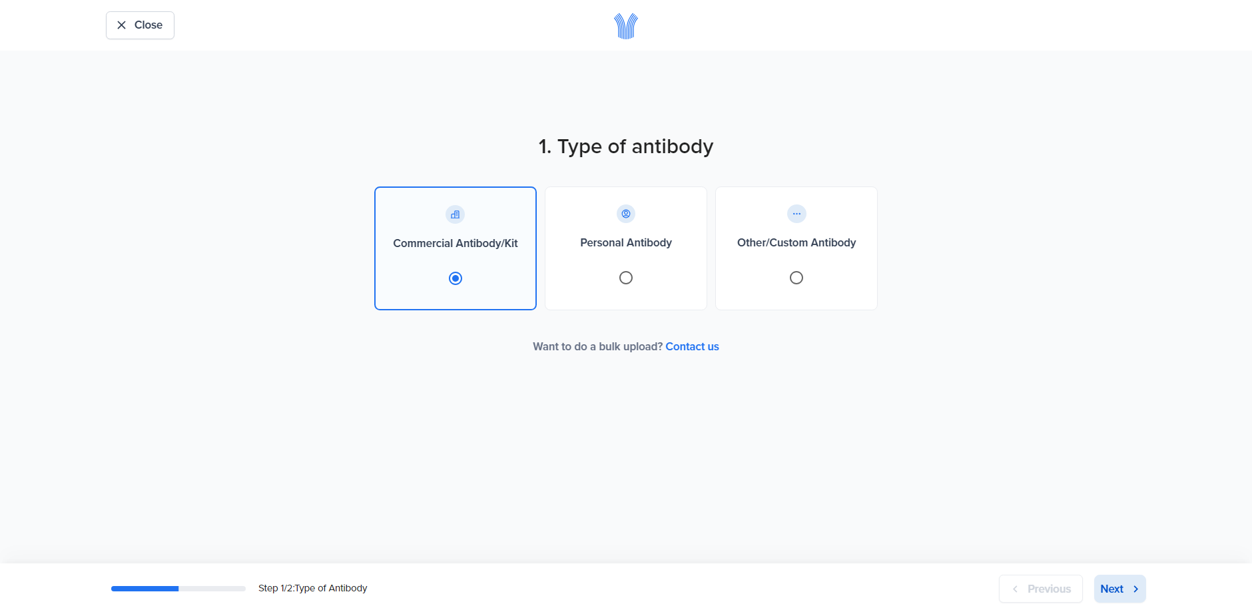The width and height of the screenshot is (1252, 614).
Task: Click the Step 1/2 Type of Antibody text
Action: pyautogui.click(x=313, y=589)
